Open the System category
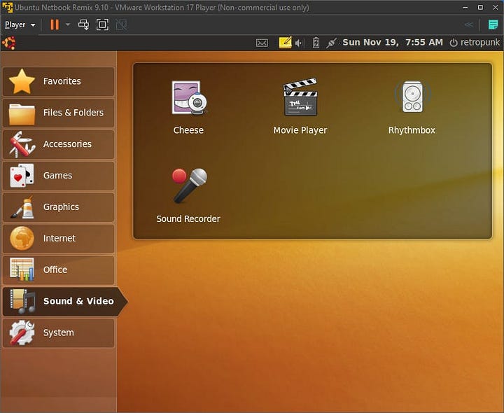Viewport: 504px width, 413px height. 59,332
